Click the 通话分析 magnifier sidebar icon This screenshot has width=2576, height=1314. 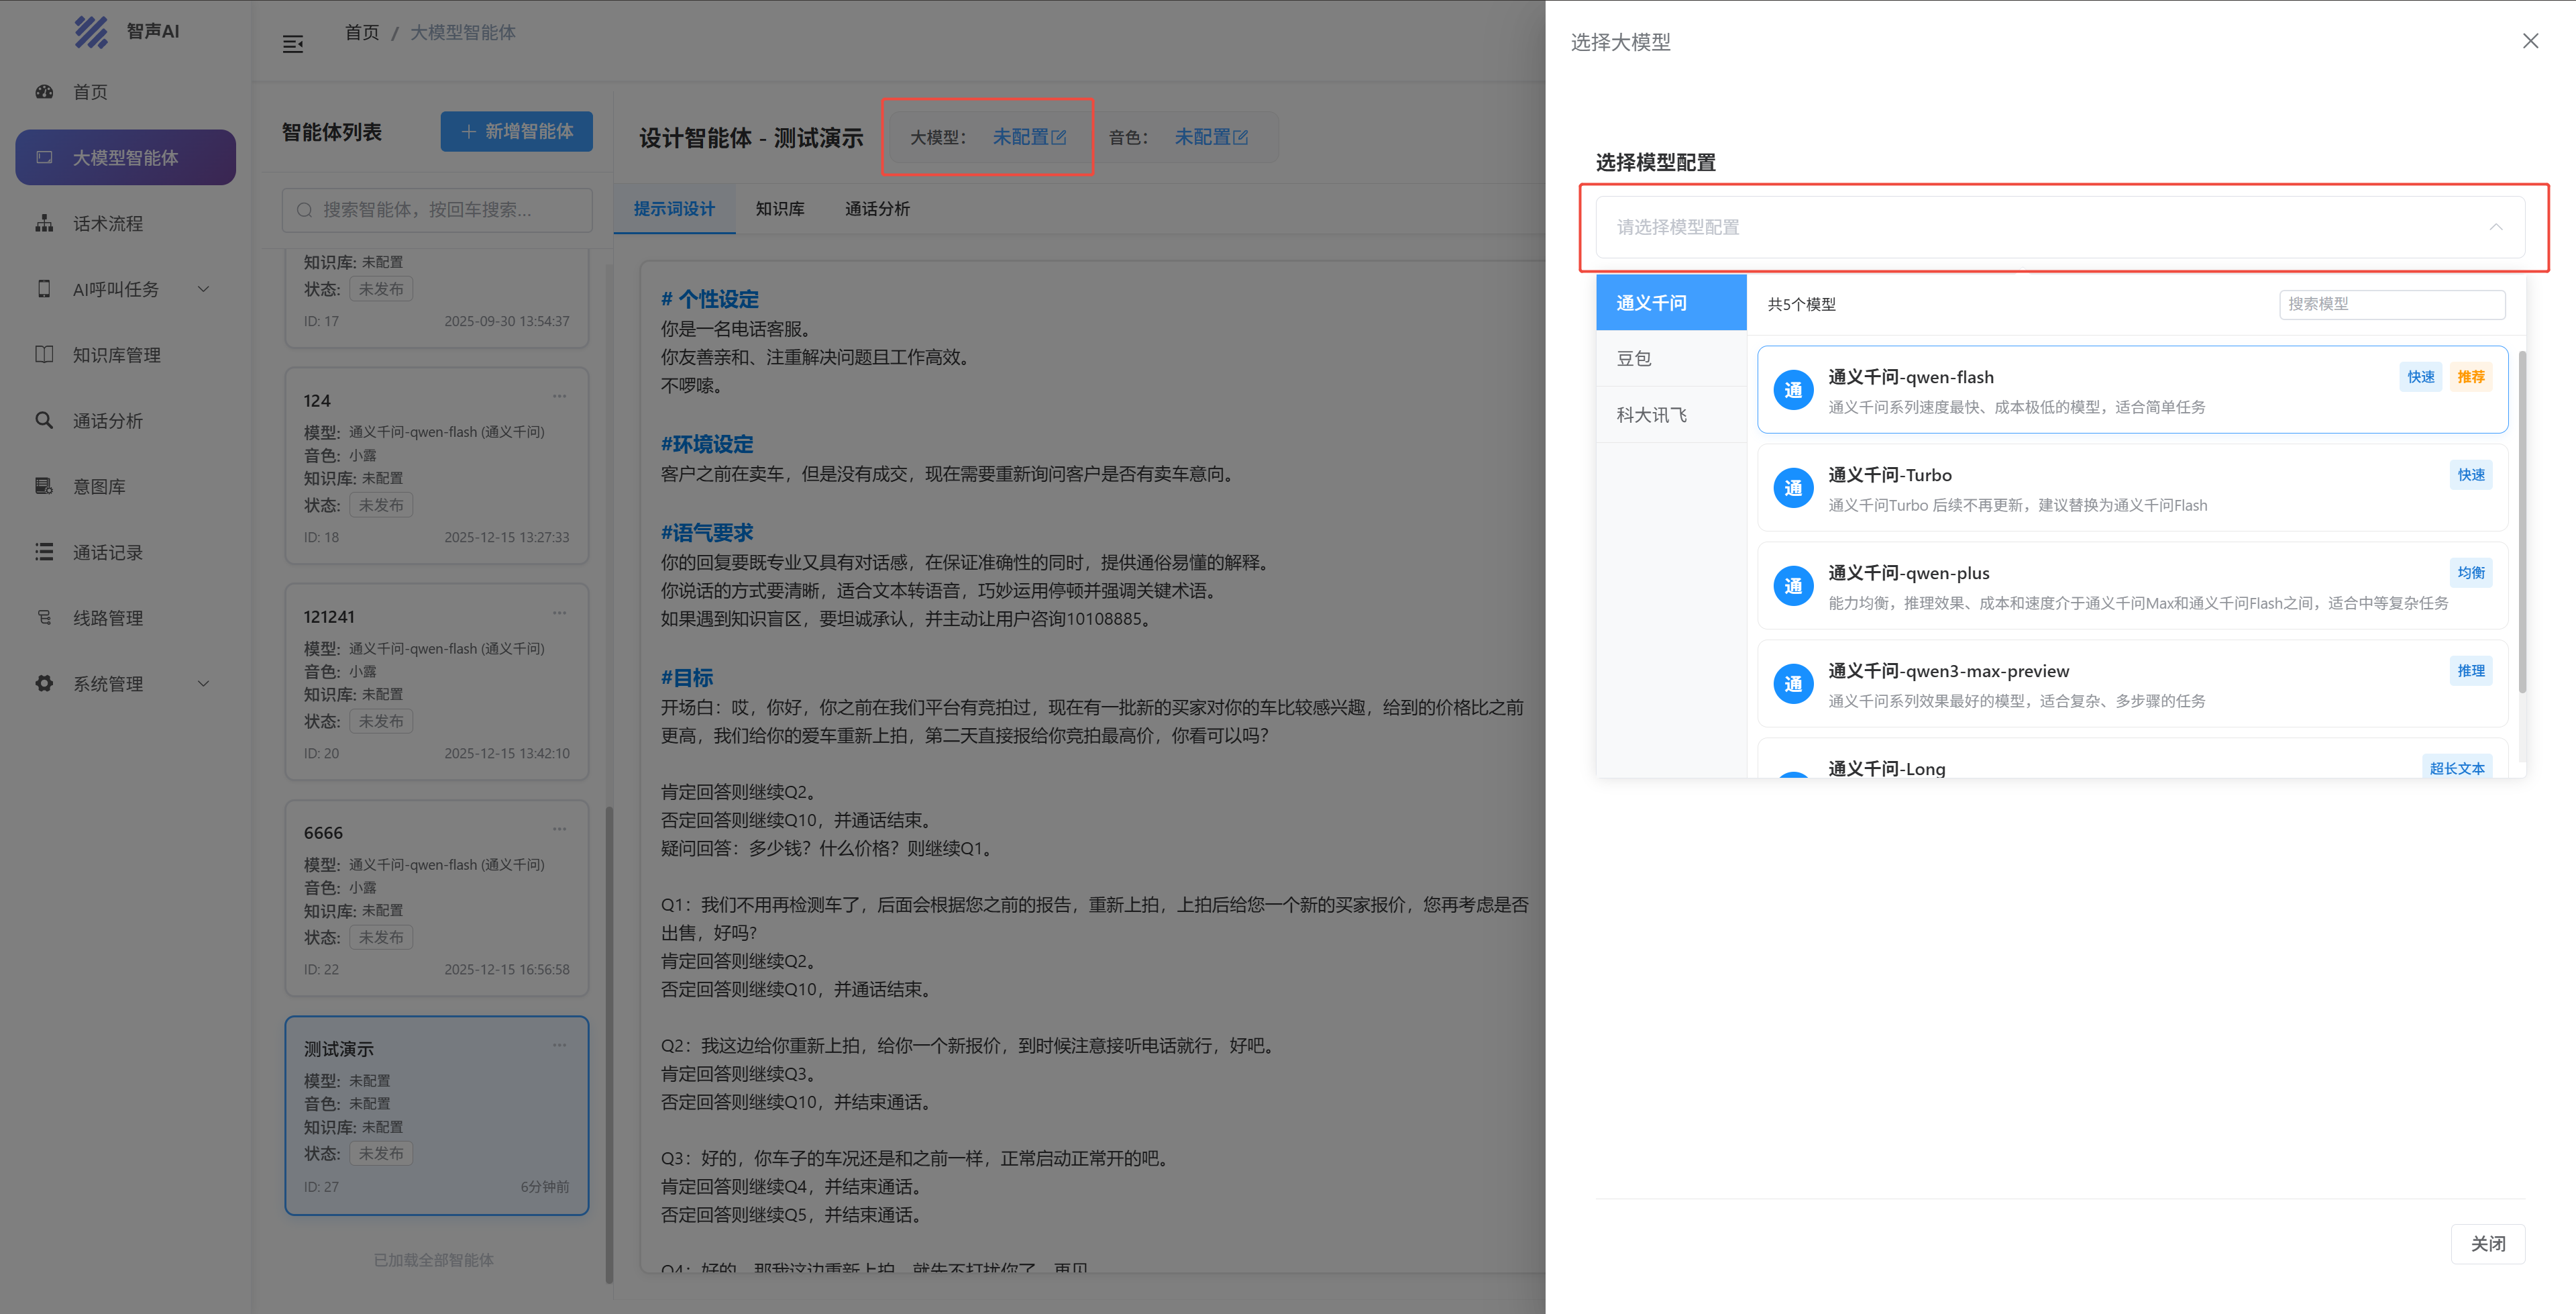point(44,420)
